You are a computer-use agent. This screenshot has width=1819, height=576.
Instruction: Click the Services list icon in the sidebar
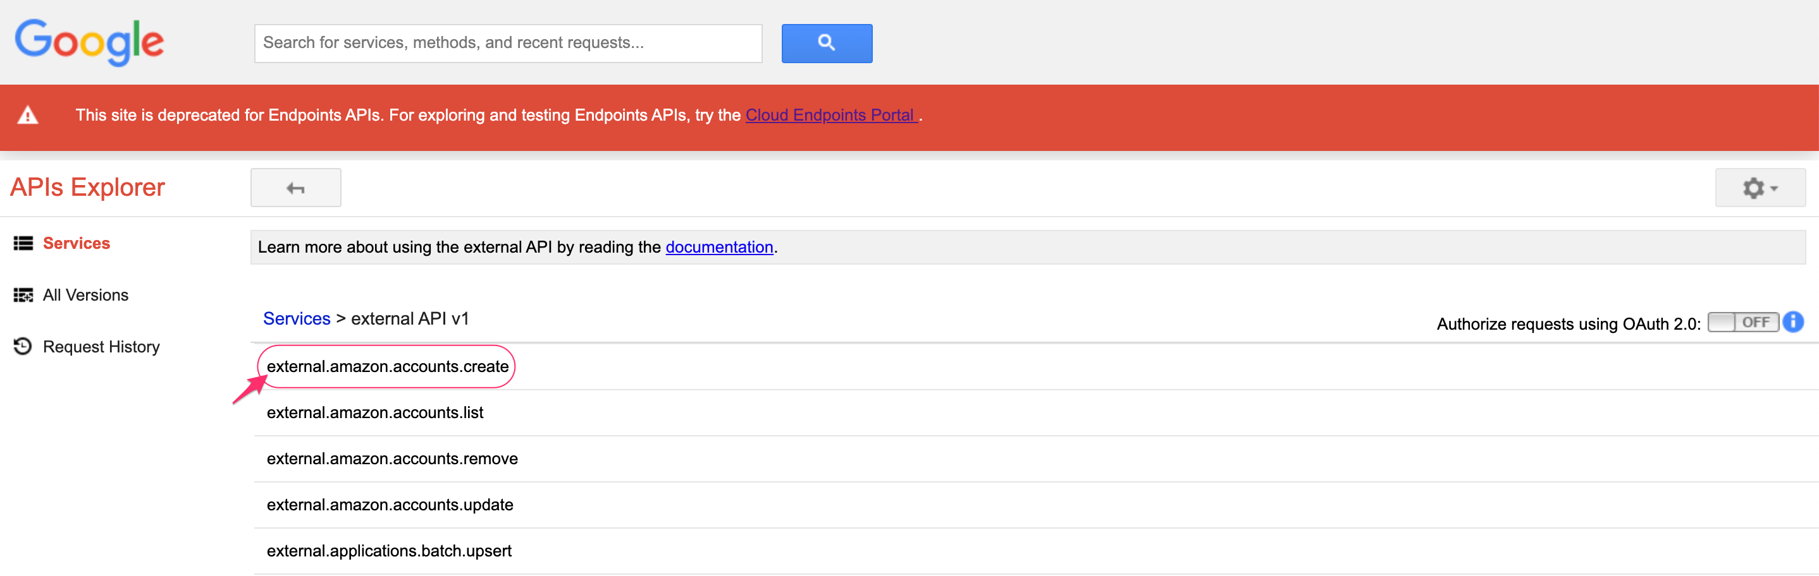[23, 243]
